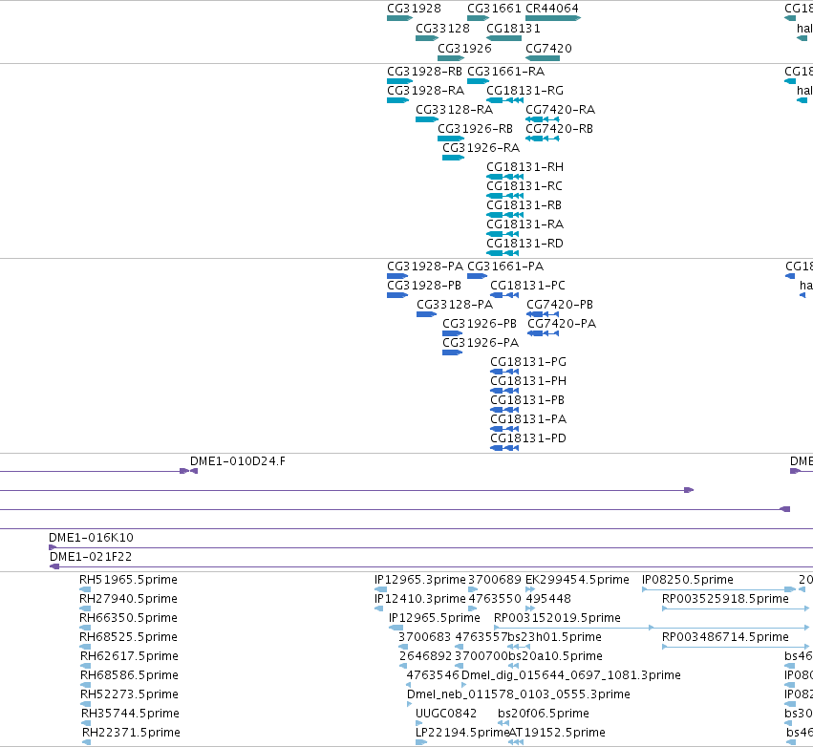Select BAC clone label DME1-010D24.F
The image size is (813, 747).
(x=238, y=461)
